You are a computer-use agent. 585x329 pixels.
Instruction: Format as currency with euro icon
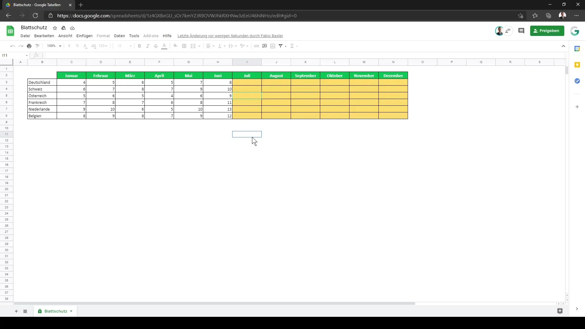click(69, 46)
